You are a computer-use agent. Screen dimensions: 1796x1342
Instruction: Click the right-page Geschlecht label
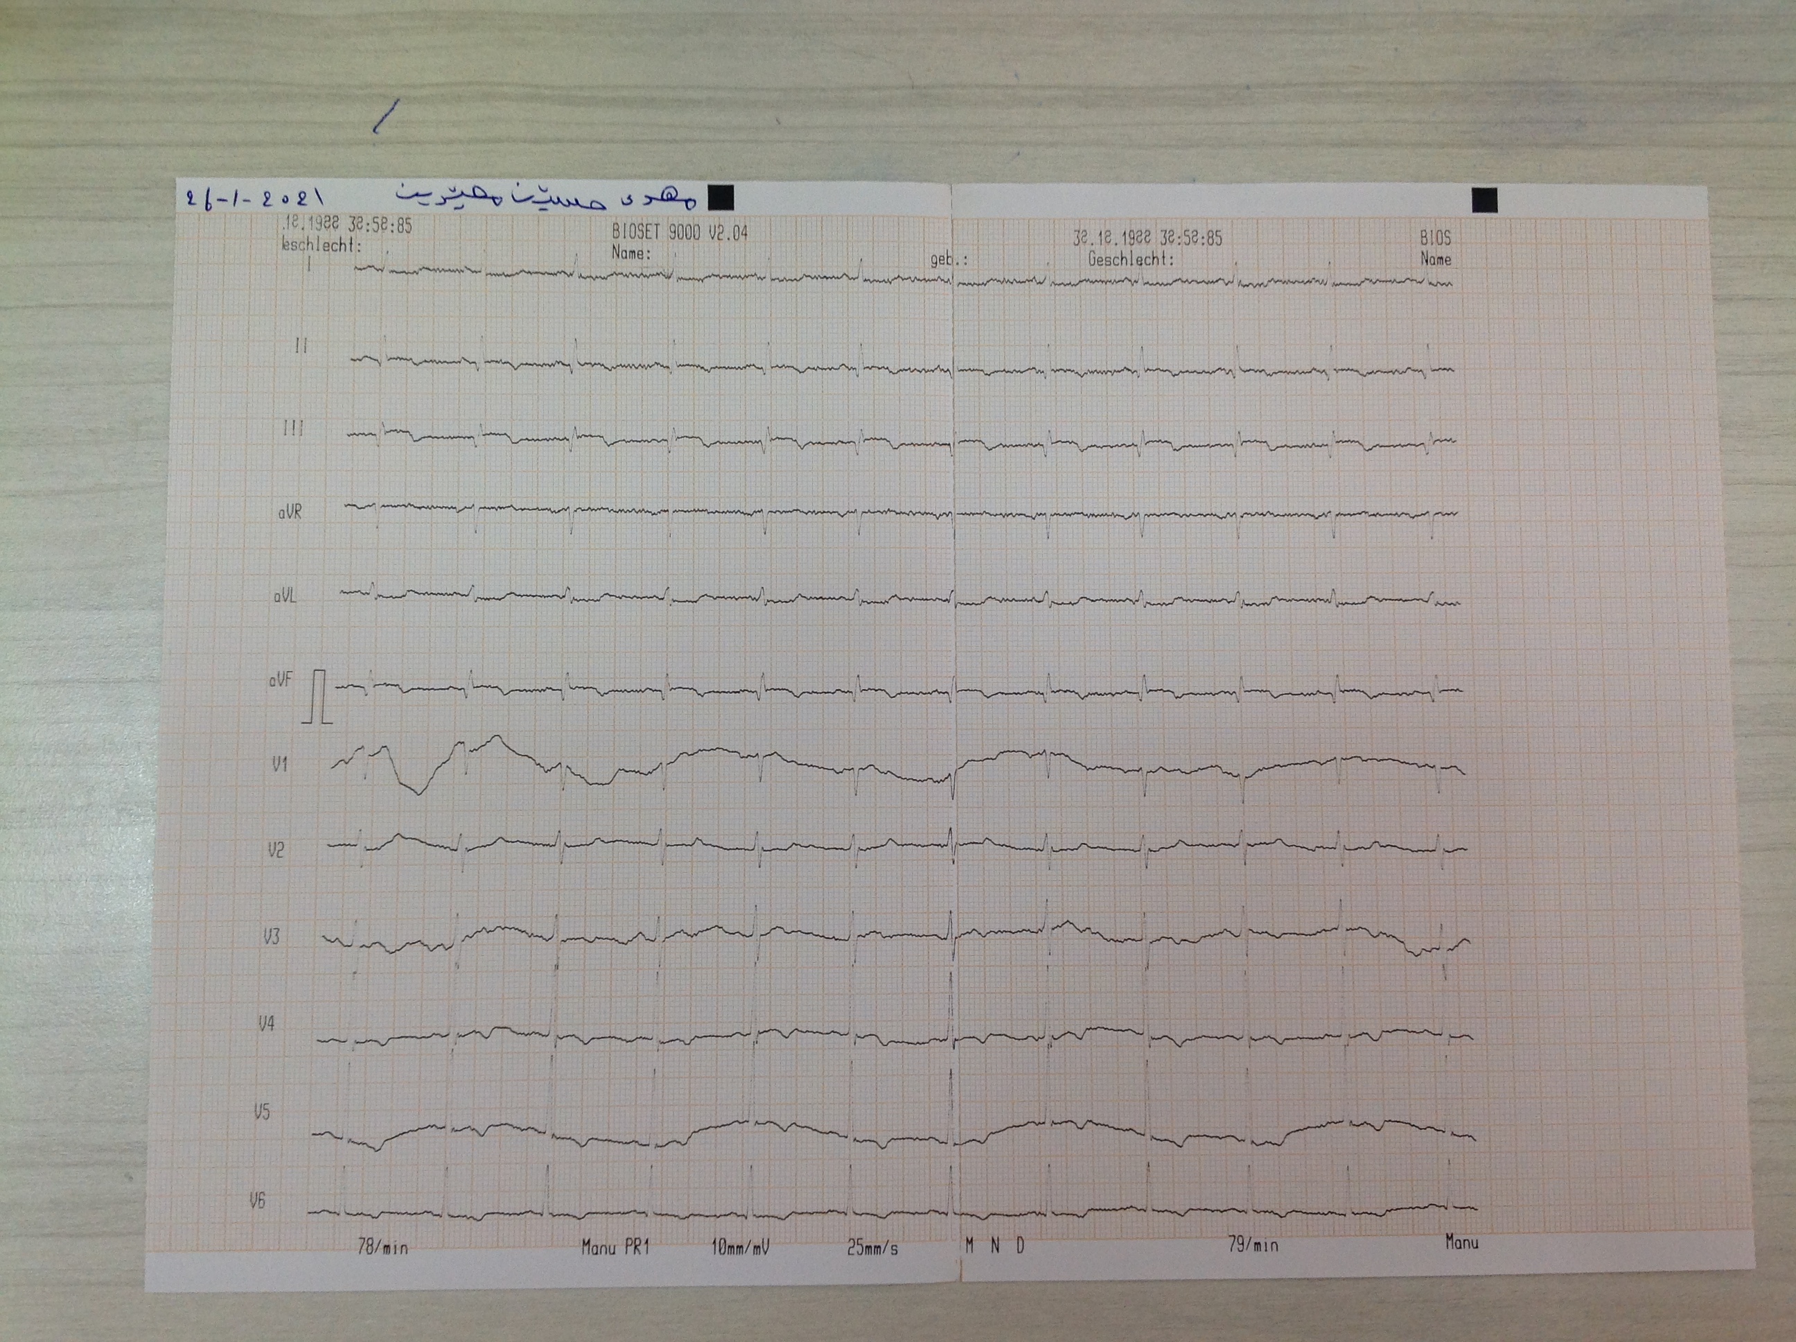coord(1131,260)
